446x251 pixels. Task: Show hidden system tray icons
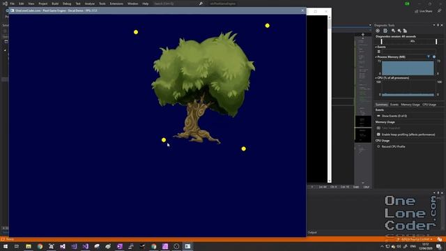382,246
